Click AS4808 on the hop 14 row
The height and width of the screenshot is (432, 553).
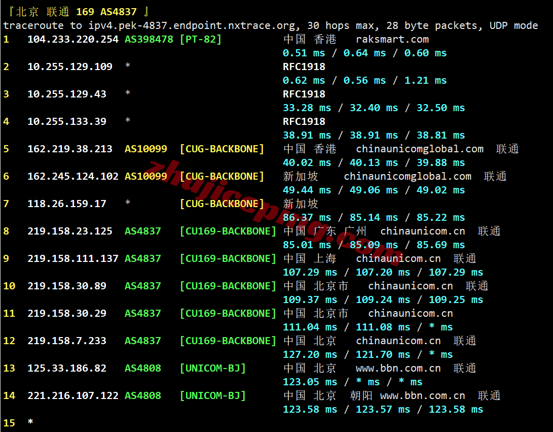pyautogui.click(x=142, y=395)
